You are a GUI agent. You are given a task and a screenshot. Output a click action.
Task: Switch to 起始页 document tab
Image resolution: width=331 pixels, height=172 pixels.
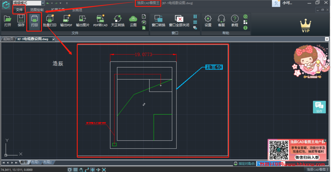pyautogui.click(x=8, y=39)
